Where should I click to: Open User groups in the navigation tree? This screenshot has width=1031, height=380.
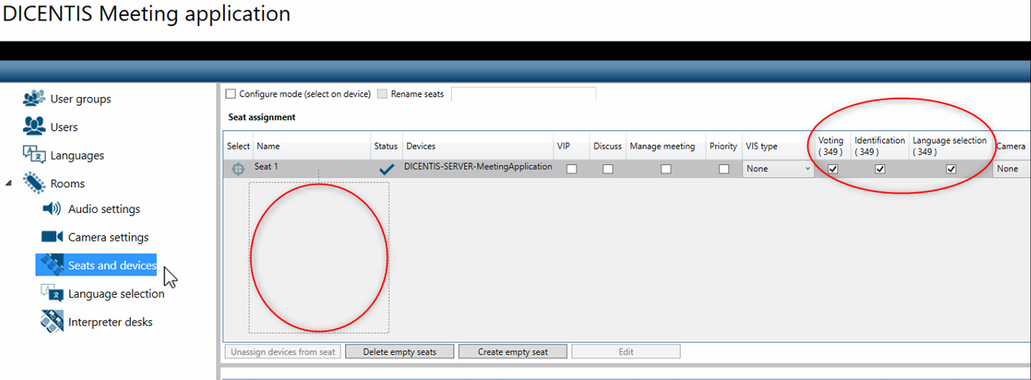[80, 99]
